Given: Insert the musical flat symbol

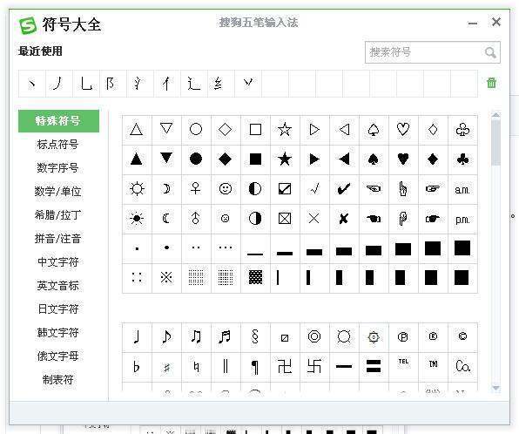Looking at the screenshot, I should (137, 367).
